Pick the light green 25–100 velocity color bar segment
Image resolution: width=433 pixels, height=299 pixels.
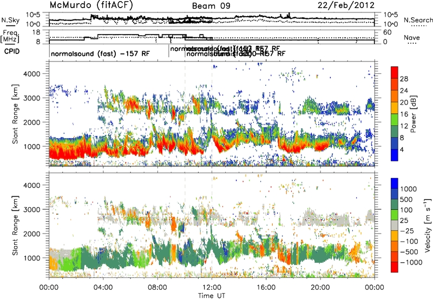(x=395, y=215)
